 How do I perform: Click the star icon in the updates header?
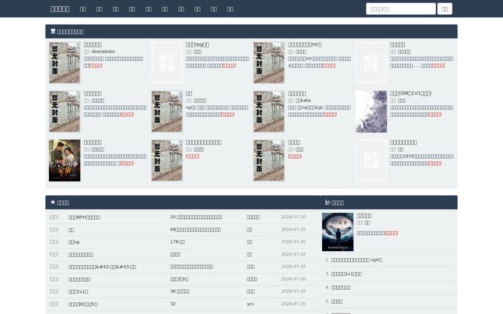53,202
